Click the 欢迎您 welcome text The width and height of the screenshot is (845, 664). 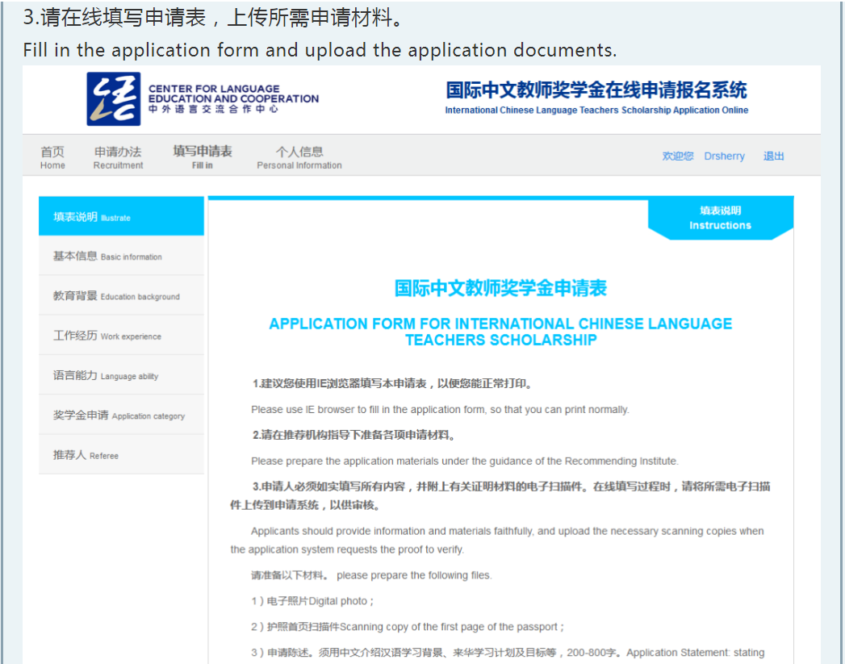tap(677, 156)
